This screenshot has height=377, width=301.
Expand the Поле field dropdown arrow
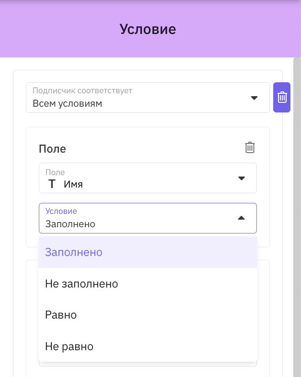tap(241, 178)
